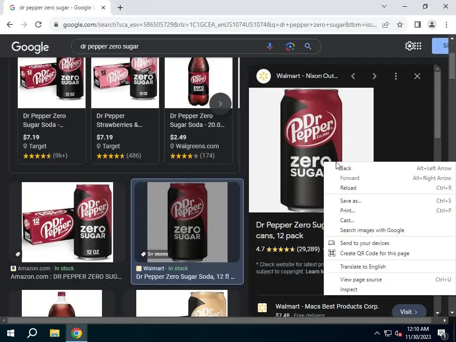The image size is (456, 342).
Task: Click the preview panel vertical scrollbar
Action: 437,105
